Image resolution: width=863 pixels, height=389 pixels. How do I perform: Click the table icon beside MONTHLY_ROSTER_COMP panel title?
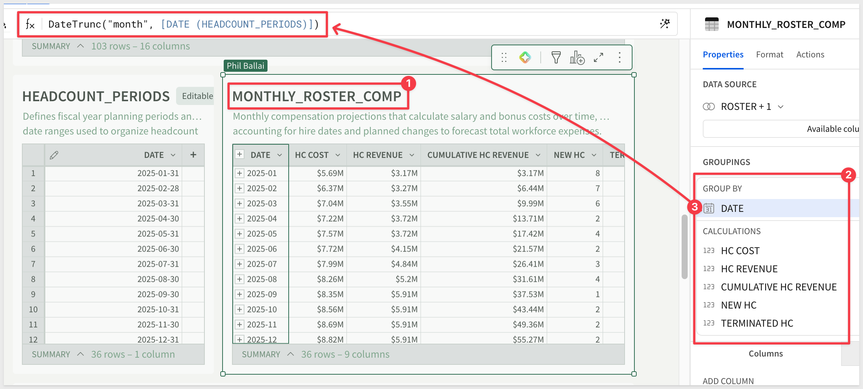coord(712,25)
